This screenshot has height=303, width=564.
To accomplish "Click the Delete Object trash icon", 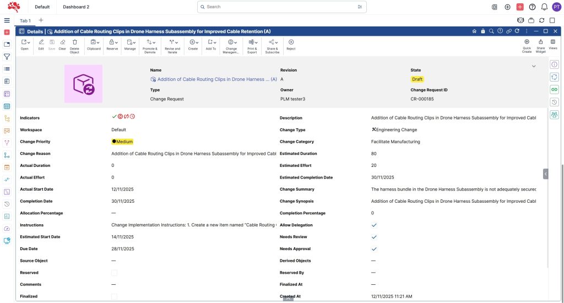I will pos(74,42).
